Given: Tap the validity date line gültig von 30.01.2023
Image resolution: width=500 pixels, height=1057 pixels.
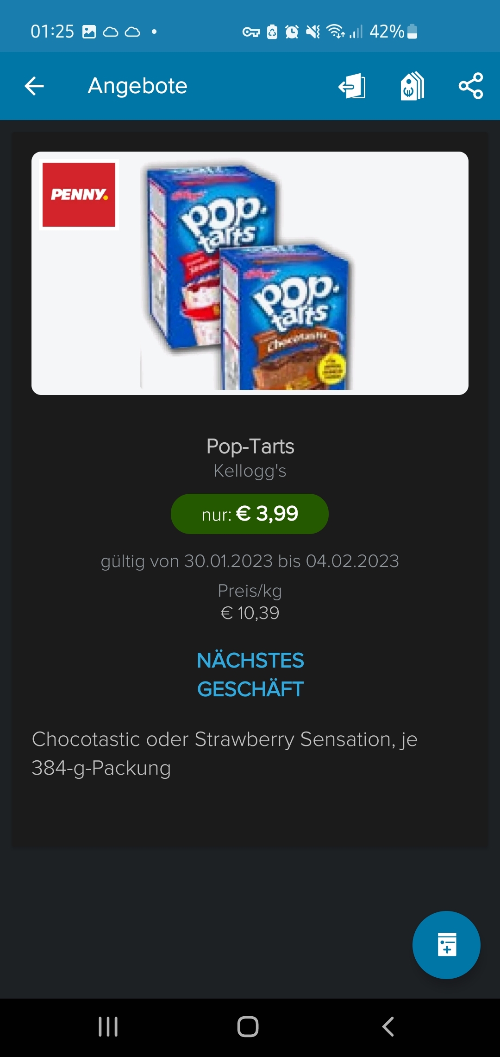Looking at the screenshot, I should point(250,561).
